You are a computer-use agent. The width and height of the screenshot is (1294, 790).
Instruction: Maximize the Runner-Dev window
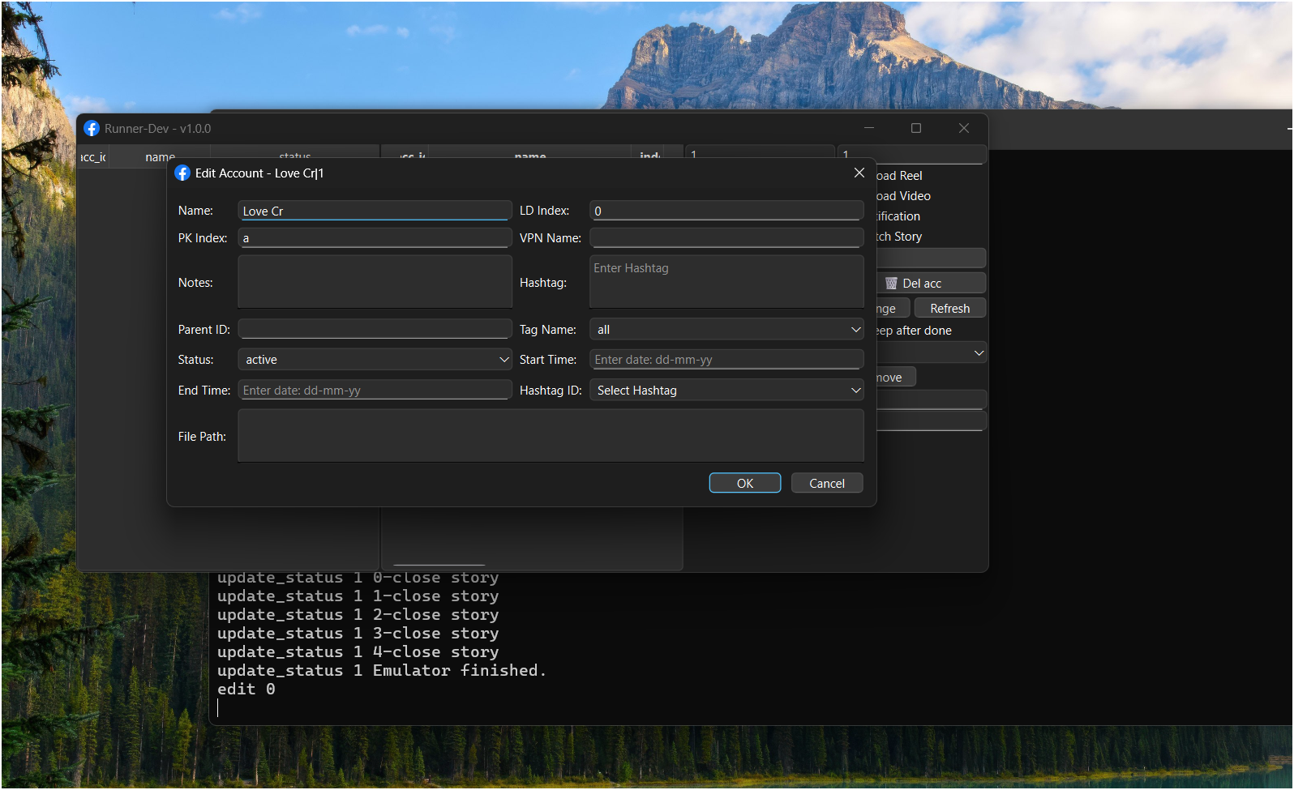[916, 128]
